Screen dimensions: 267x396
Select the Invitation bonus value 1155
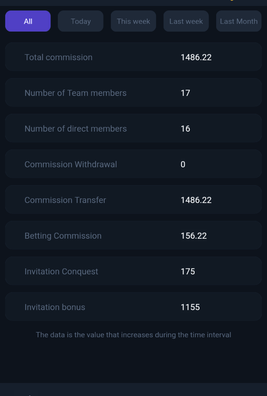[x=190, y=307]
